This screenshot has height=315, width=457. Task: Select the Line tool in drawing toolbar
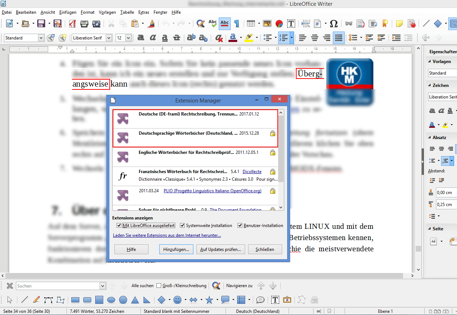click(25, 300)
